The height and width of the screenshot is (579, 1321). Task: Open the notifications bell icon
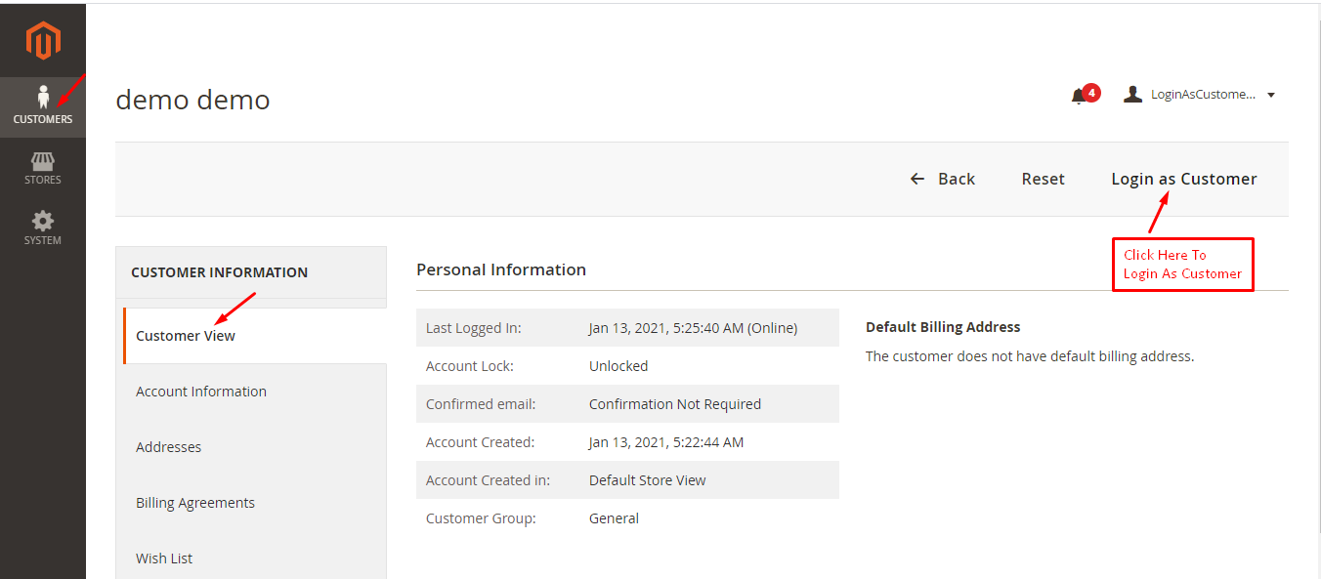click(x=1079, y=96)
